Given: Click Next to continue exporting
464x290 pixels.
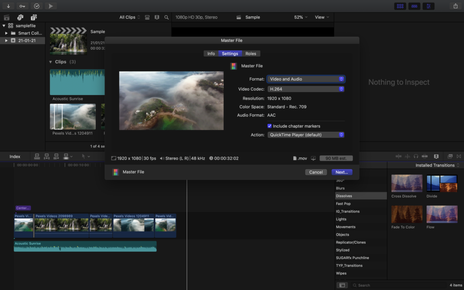Looking at the screenshot, I should (342, 172).
